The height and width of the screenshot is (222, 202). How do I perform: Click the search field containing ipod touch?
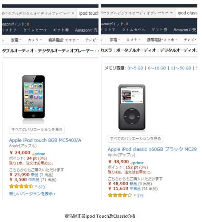click(88, 13)
